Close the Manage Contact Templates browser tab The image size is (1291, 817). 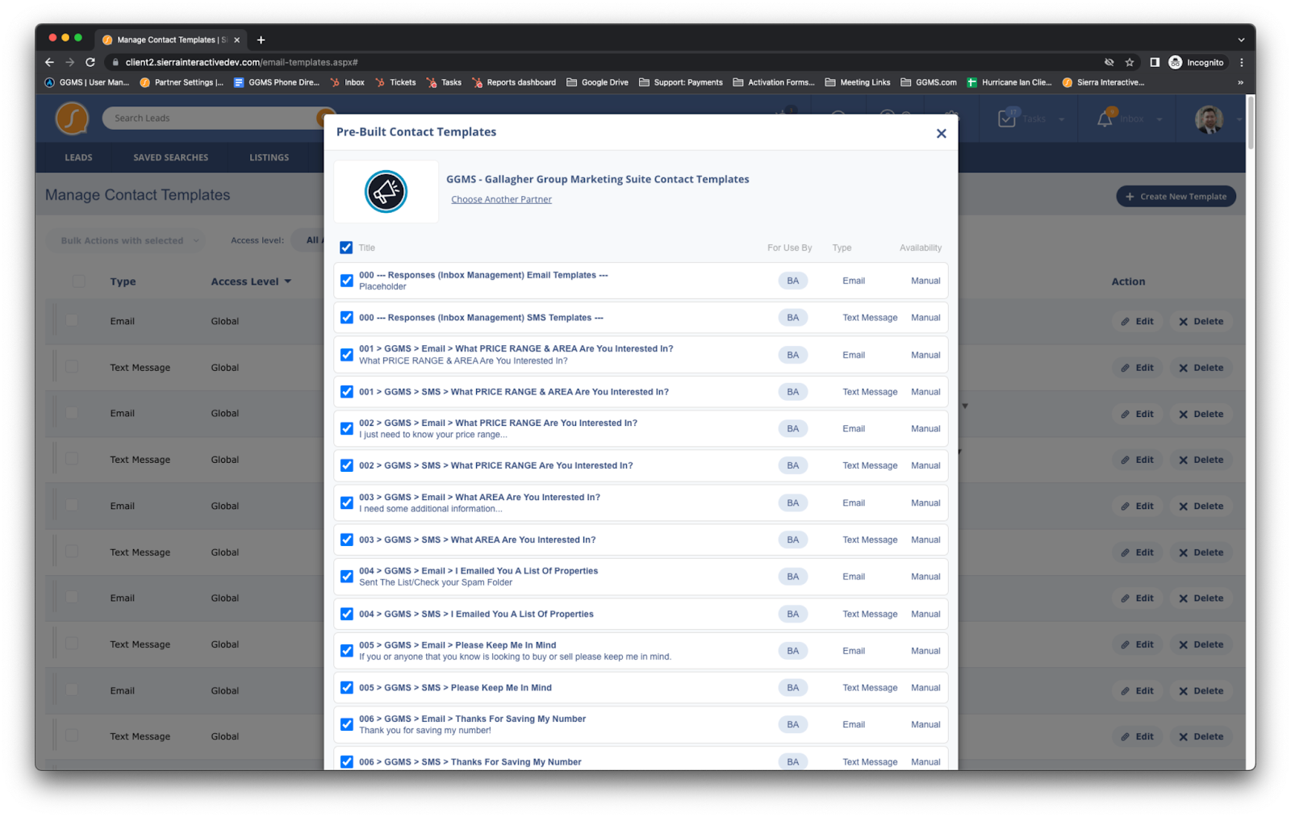point(236,40)
